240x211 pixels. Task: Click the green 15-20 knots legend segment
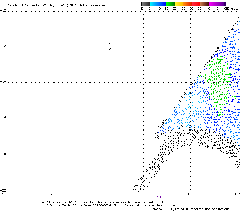coord(171,4)
